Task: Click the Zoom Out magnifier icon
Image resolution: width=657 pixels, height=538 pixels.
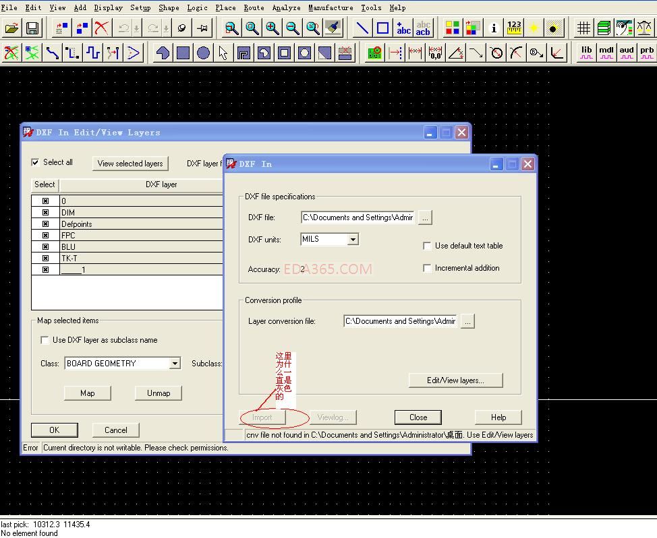Action: click(x=293, y=28)
